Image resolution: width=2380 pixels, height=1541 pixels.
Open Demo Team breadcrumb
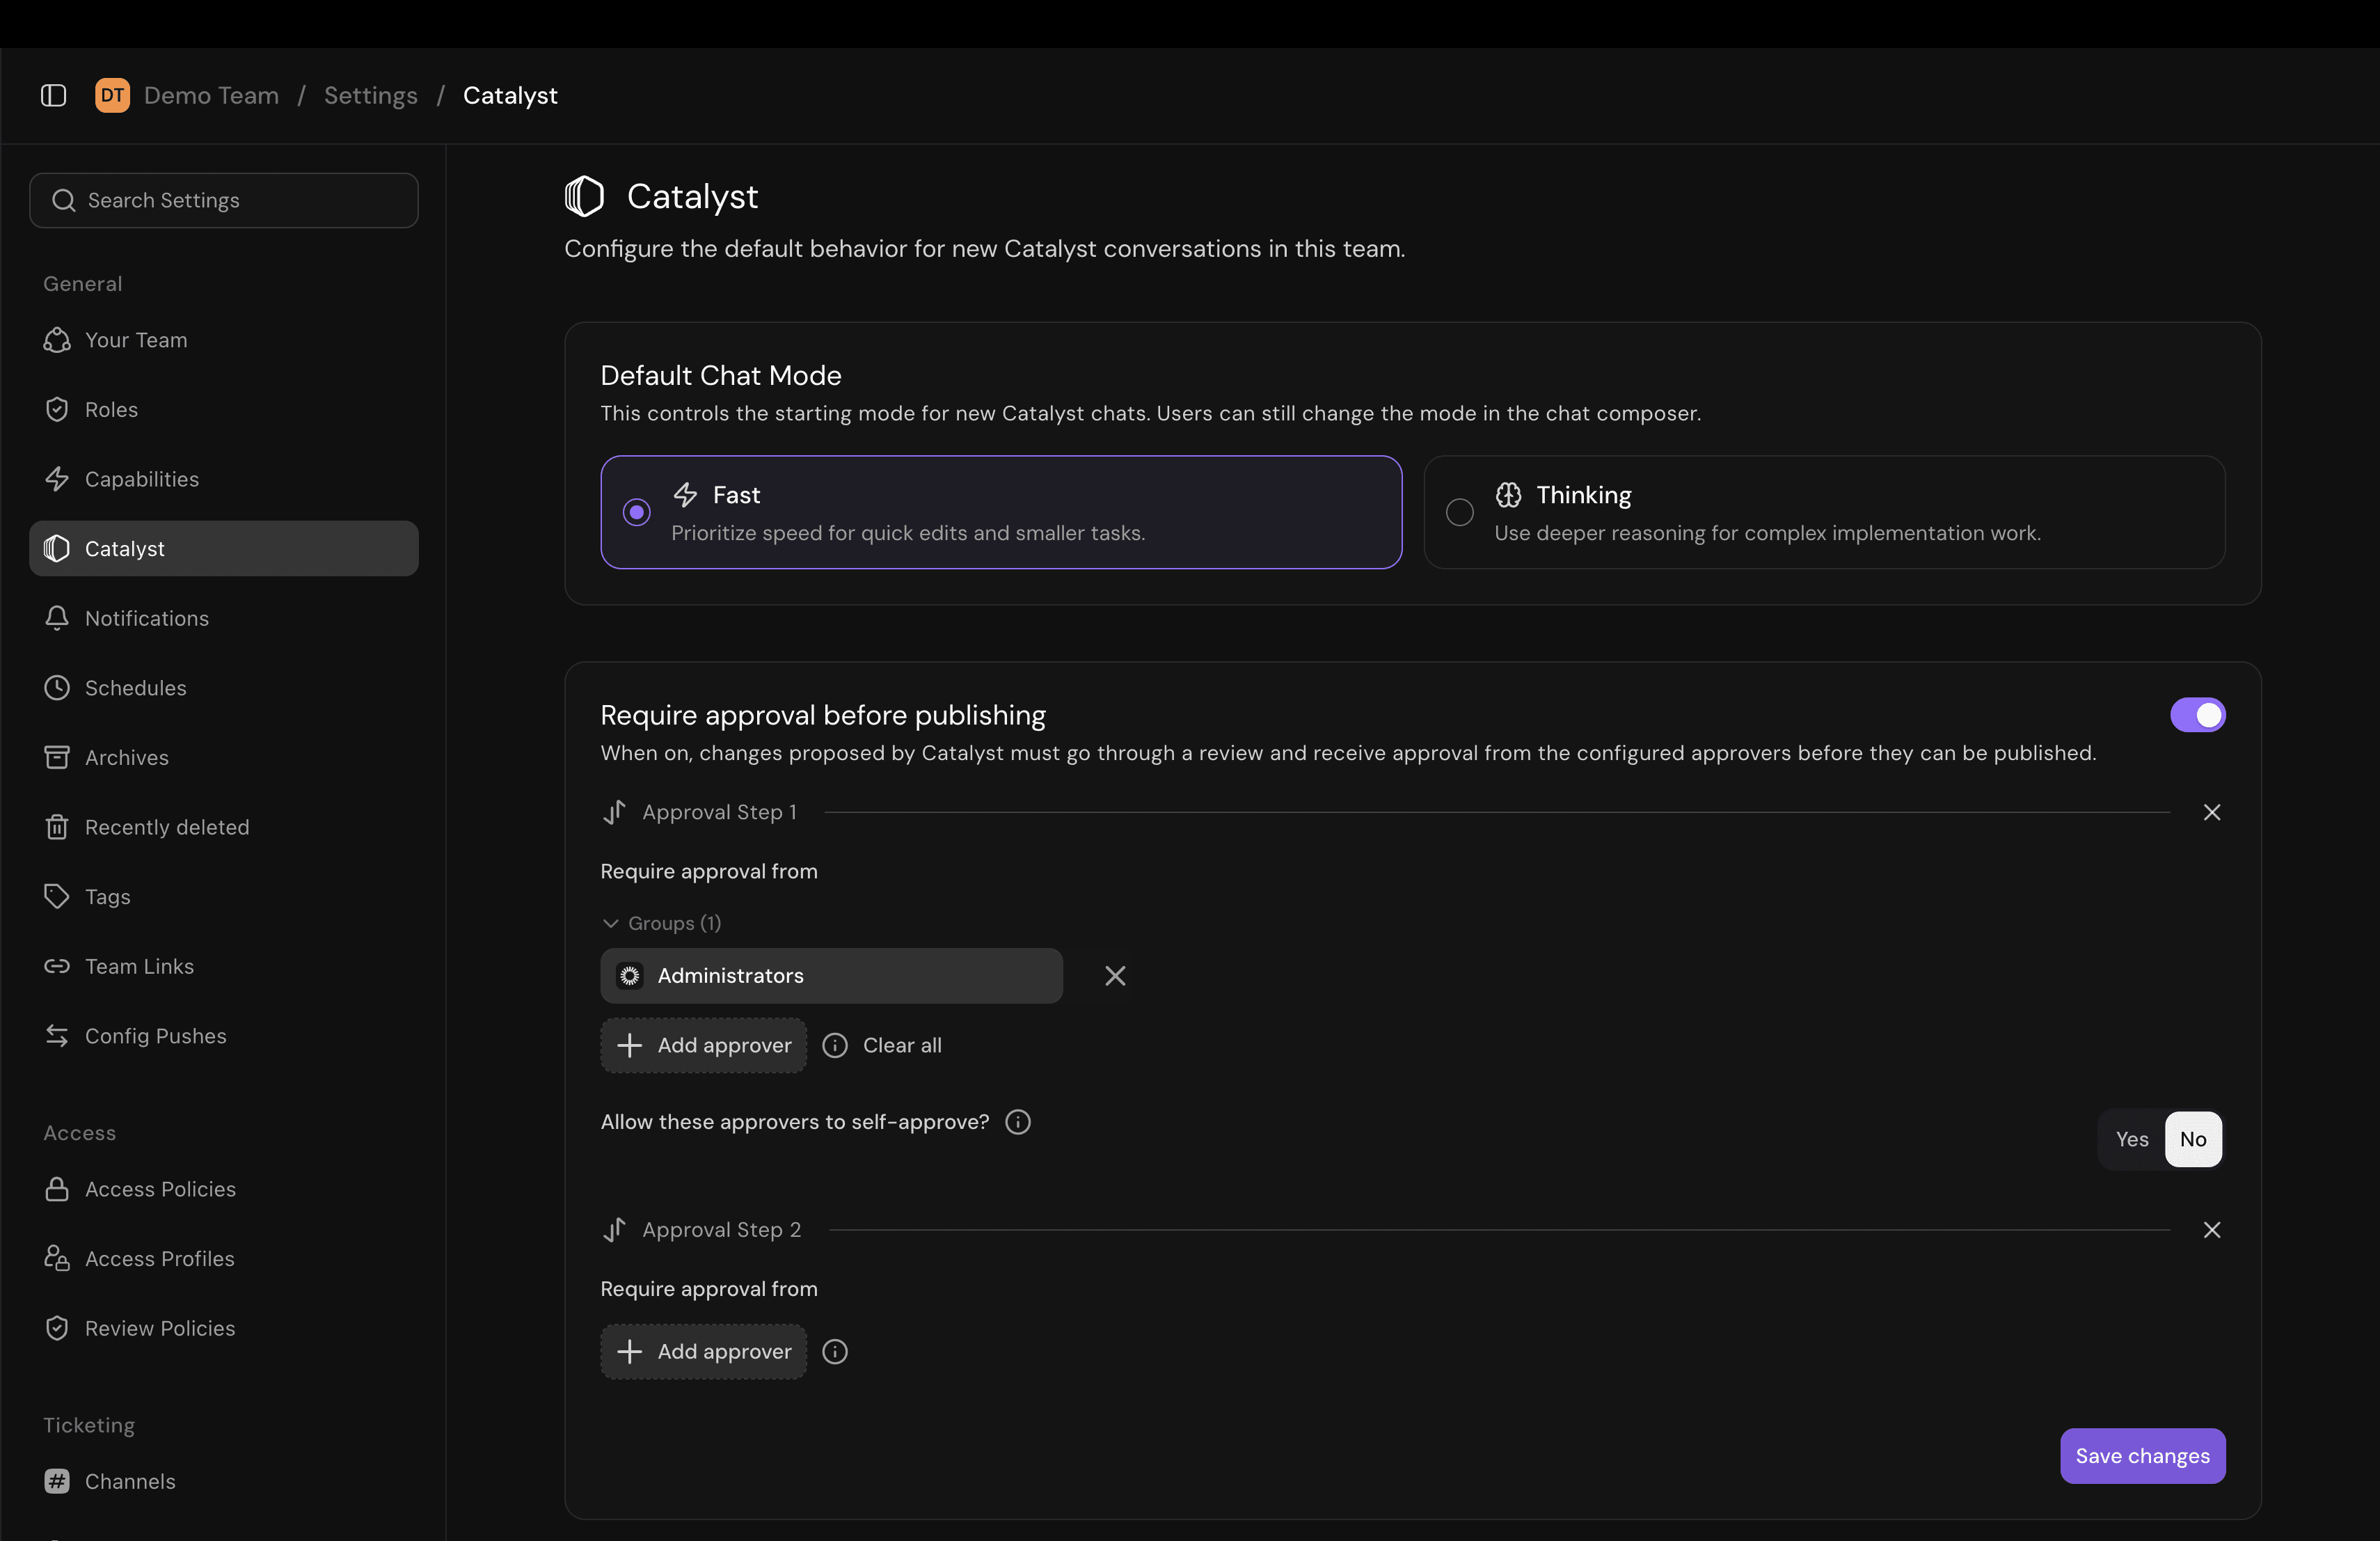pos(211,95)
